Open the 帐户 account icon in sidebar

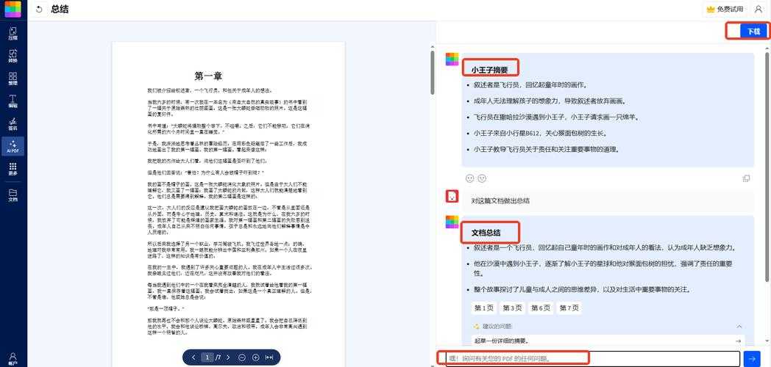click(x=13, y=359)
